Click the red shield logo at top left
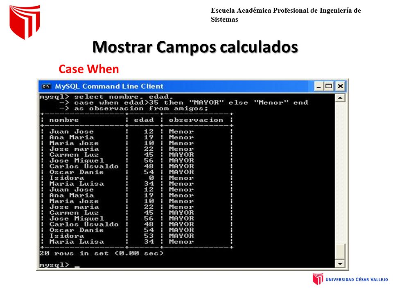This screenshot has width=393, height=294. (25, 22)
